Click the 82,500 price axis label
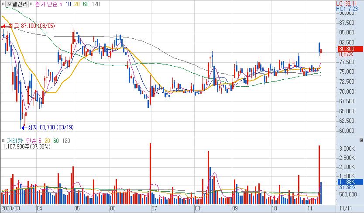This screenshot has height=213, width=364. [x=347, y=42]
